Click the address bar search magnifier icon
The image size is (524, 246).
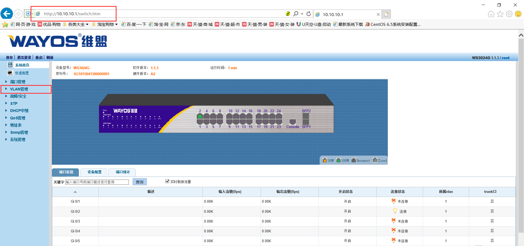296,14
